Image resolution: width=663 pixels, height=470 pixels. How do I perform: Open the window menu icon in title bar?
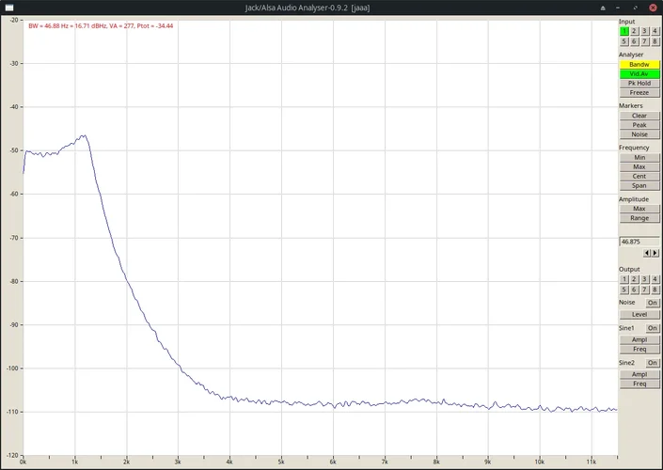pyautogui.click(x=8, y=8)
